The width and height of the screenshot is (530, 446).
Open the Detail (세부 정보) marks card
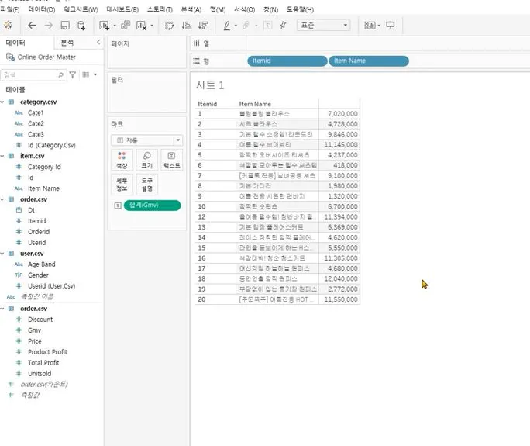pos(122,185)
